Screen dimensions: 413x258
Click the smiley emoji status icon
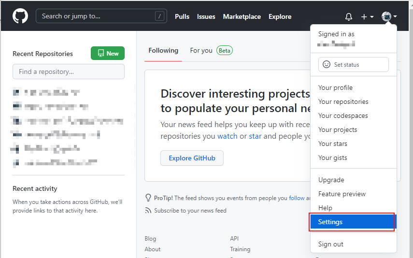327,65
